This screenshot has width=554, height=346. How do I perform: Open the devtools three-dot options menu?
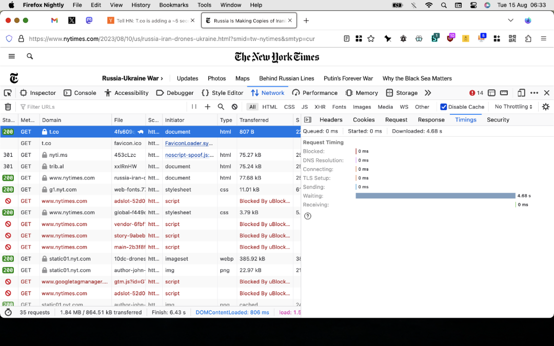[x=534, y=93]
